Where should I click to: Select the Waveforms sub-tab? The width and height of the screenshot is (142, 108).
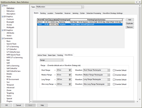(x=68, y=55)
